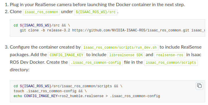
Task: Click the word 'directory:' ending step 3
Action: point(20,70)
